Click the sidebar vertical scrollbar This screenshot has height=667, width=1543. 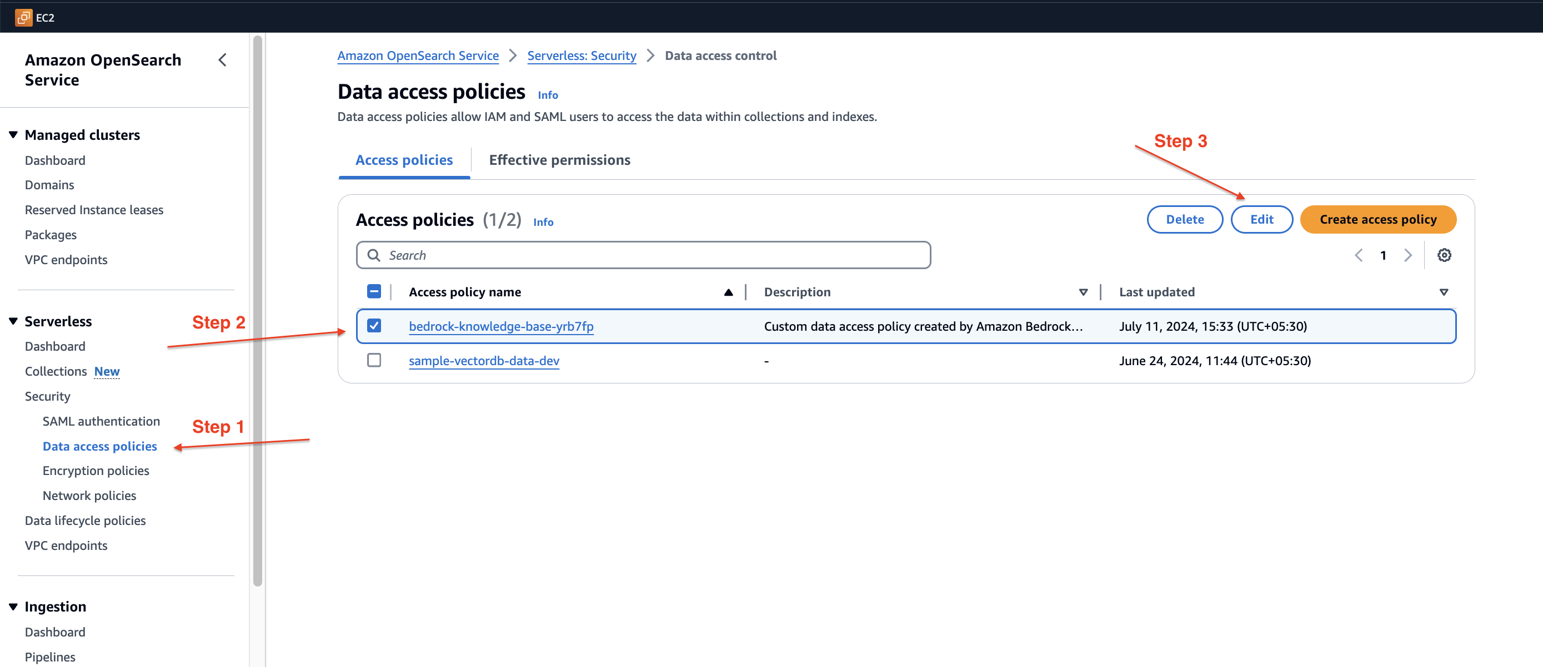[x=258, y=311]
